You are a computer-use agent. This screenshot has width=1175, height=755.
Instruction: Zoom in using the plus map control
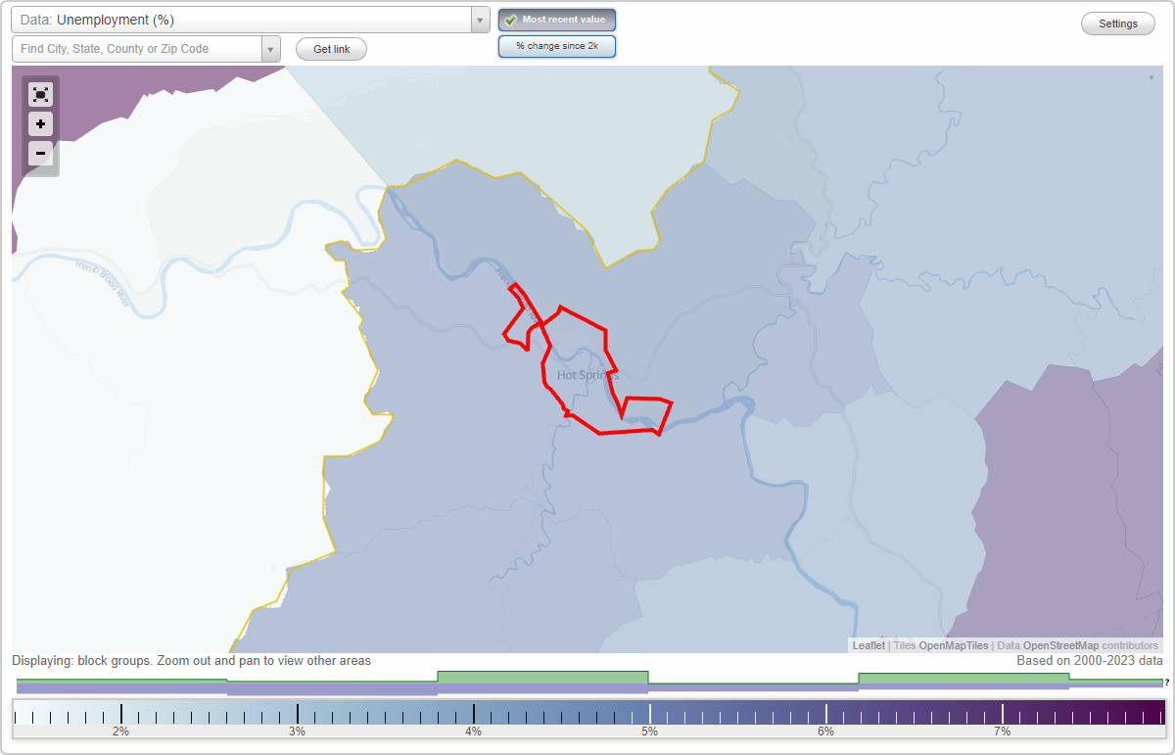pos(40,123)
